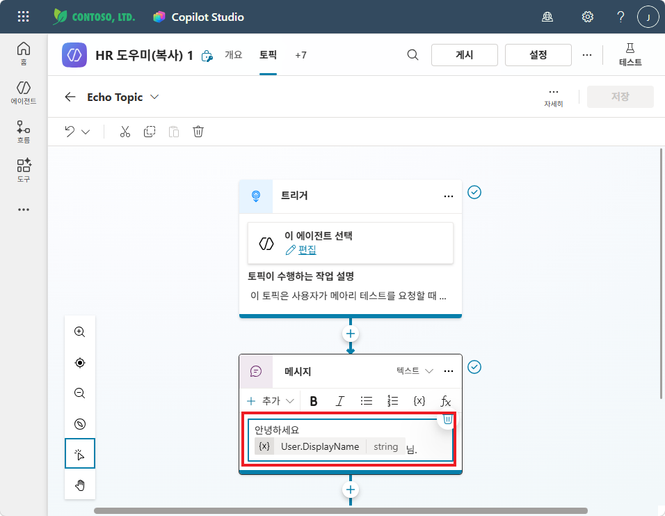Image resolution: width=665 pixels, height=516 pixels.
Task: Insert a bulleted list in message
Action: pos(367,401)
